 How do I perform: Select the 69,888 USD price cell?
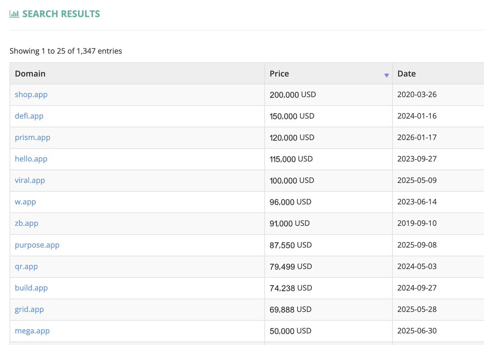[x=328, y=309]
